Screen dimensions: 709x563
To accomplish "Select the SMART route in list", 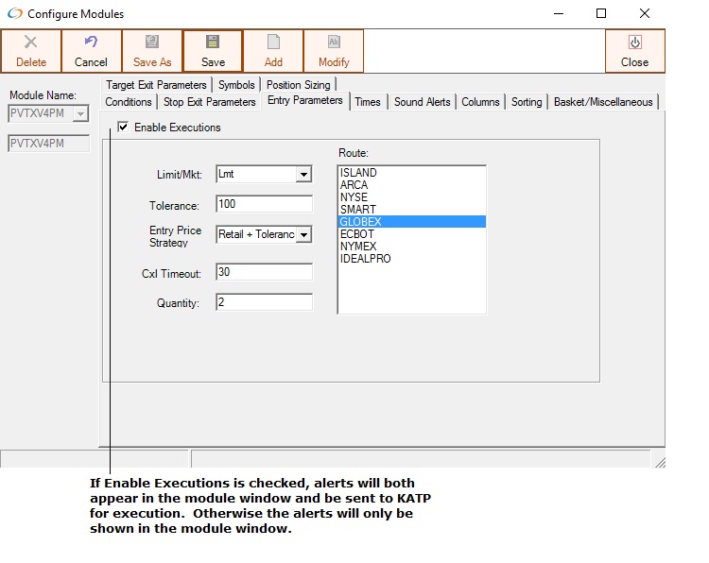I will coord(358,210).
